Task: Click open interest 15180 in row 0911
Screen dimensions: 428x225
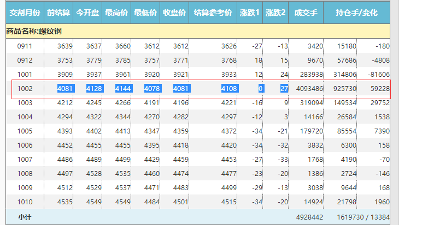Action: click(x=347, y=46)
